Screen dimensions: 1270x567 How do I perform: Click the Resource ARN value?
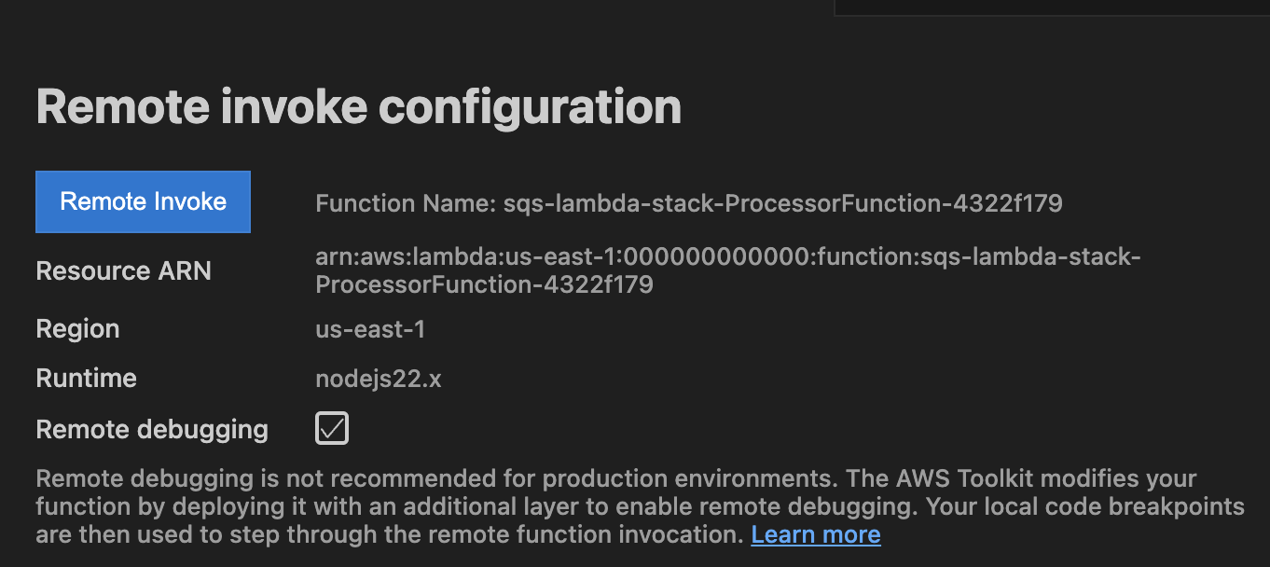pos(727,270)
